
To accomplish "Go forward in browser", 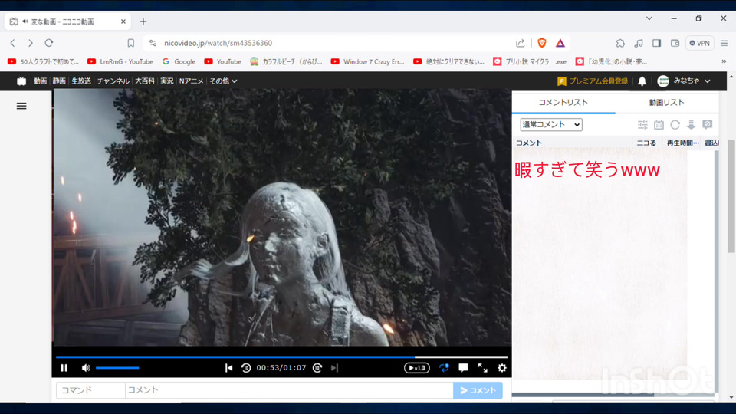I will [31, 43].
